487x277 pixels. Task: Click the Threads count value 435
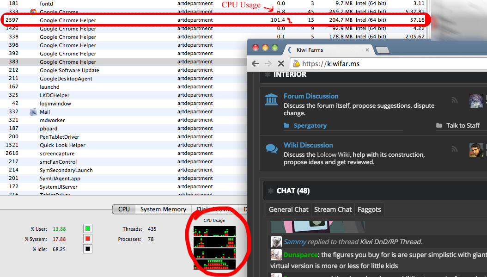(x=152, y=229)
